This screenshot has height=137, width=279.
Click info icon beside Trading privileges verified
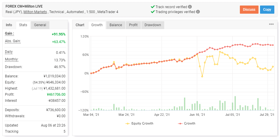(198, 12)
